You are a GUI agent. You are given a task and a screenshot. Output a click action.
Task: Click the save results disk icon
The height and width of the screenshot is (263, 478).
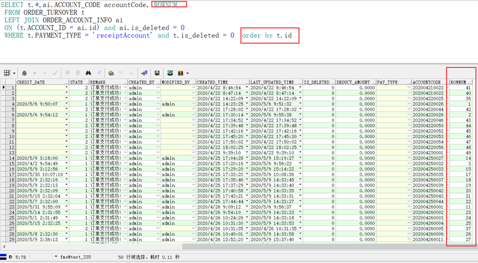157,73
